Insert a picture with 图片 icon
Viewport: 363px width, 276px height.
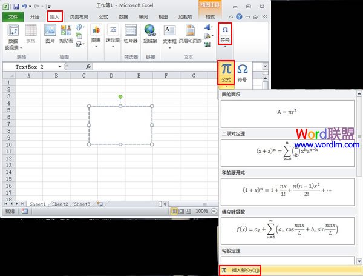[x=50, y=35]
